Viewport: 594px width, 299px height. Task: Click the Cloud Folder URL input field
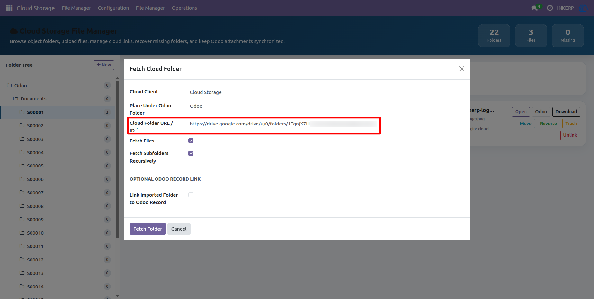click(283, 124)
